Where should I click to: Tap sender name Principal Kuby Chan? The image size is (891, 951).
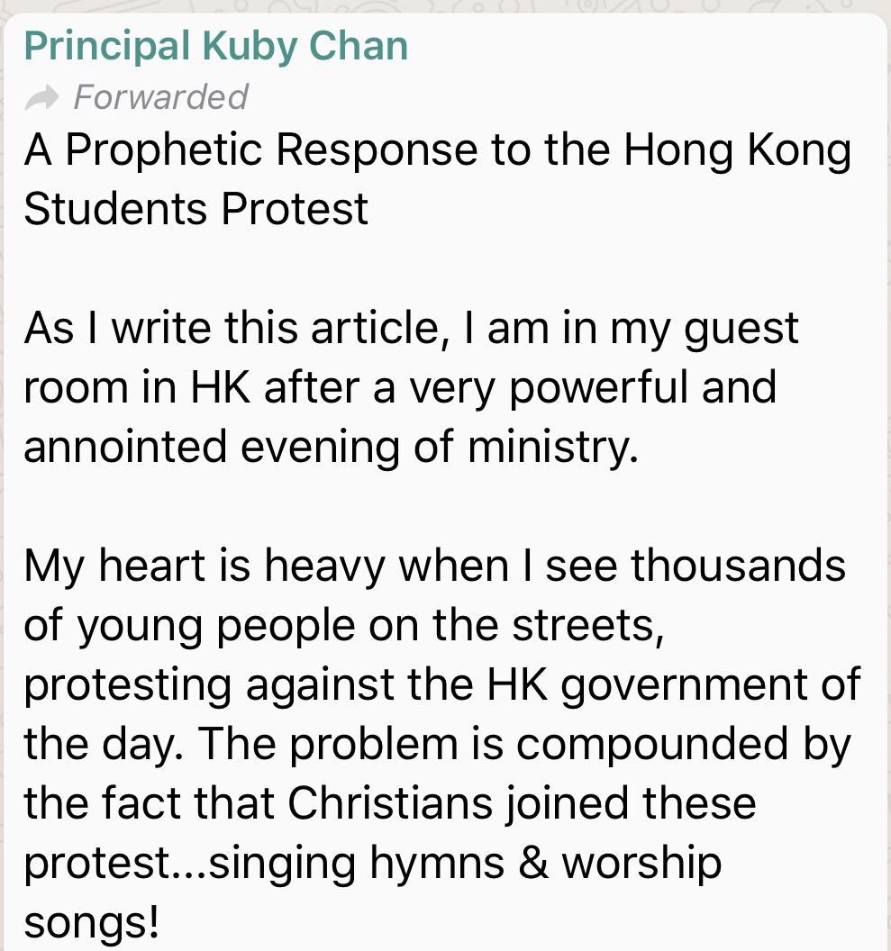click(216, 47)
